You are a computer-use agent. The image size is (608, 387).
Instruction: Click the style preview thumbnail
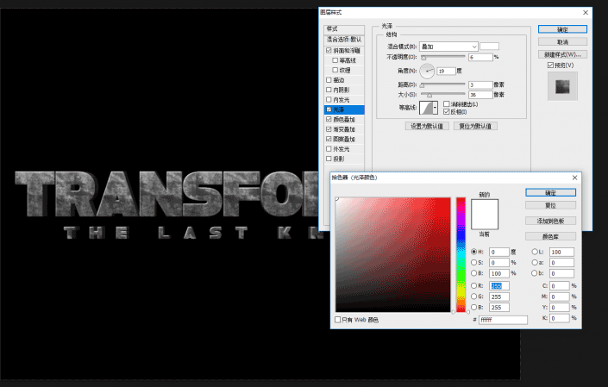click(562, 86)
